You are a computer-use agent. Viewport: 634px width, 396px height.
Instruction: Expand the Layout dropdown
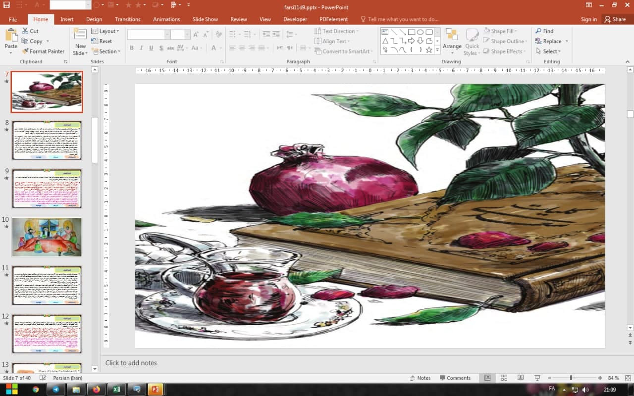(x=105, y=31)
